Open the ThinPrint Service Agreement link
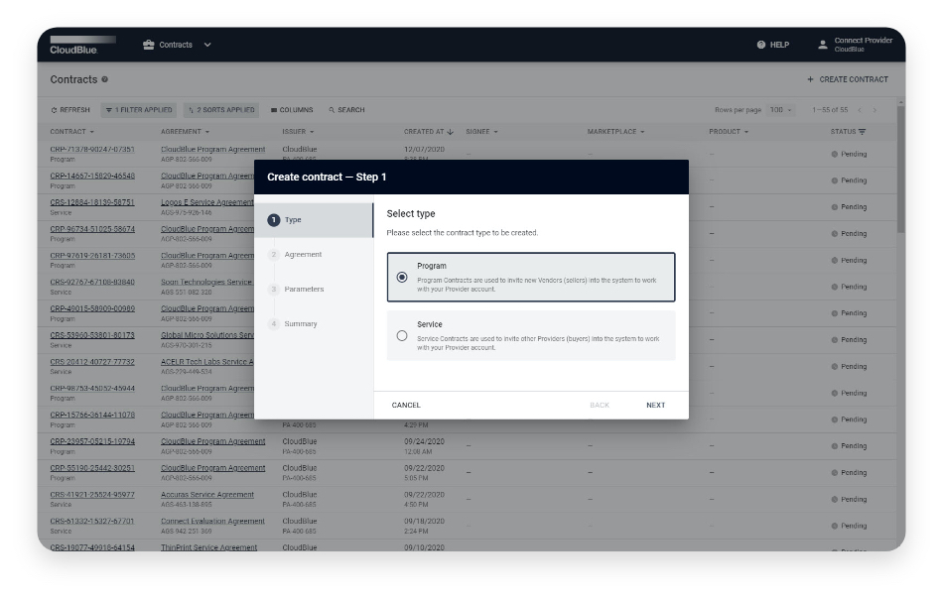This screenshot has height=599, width=943. (x=208, y=547)
